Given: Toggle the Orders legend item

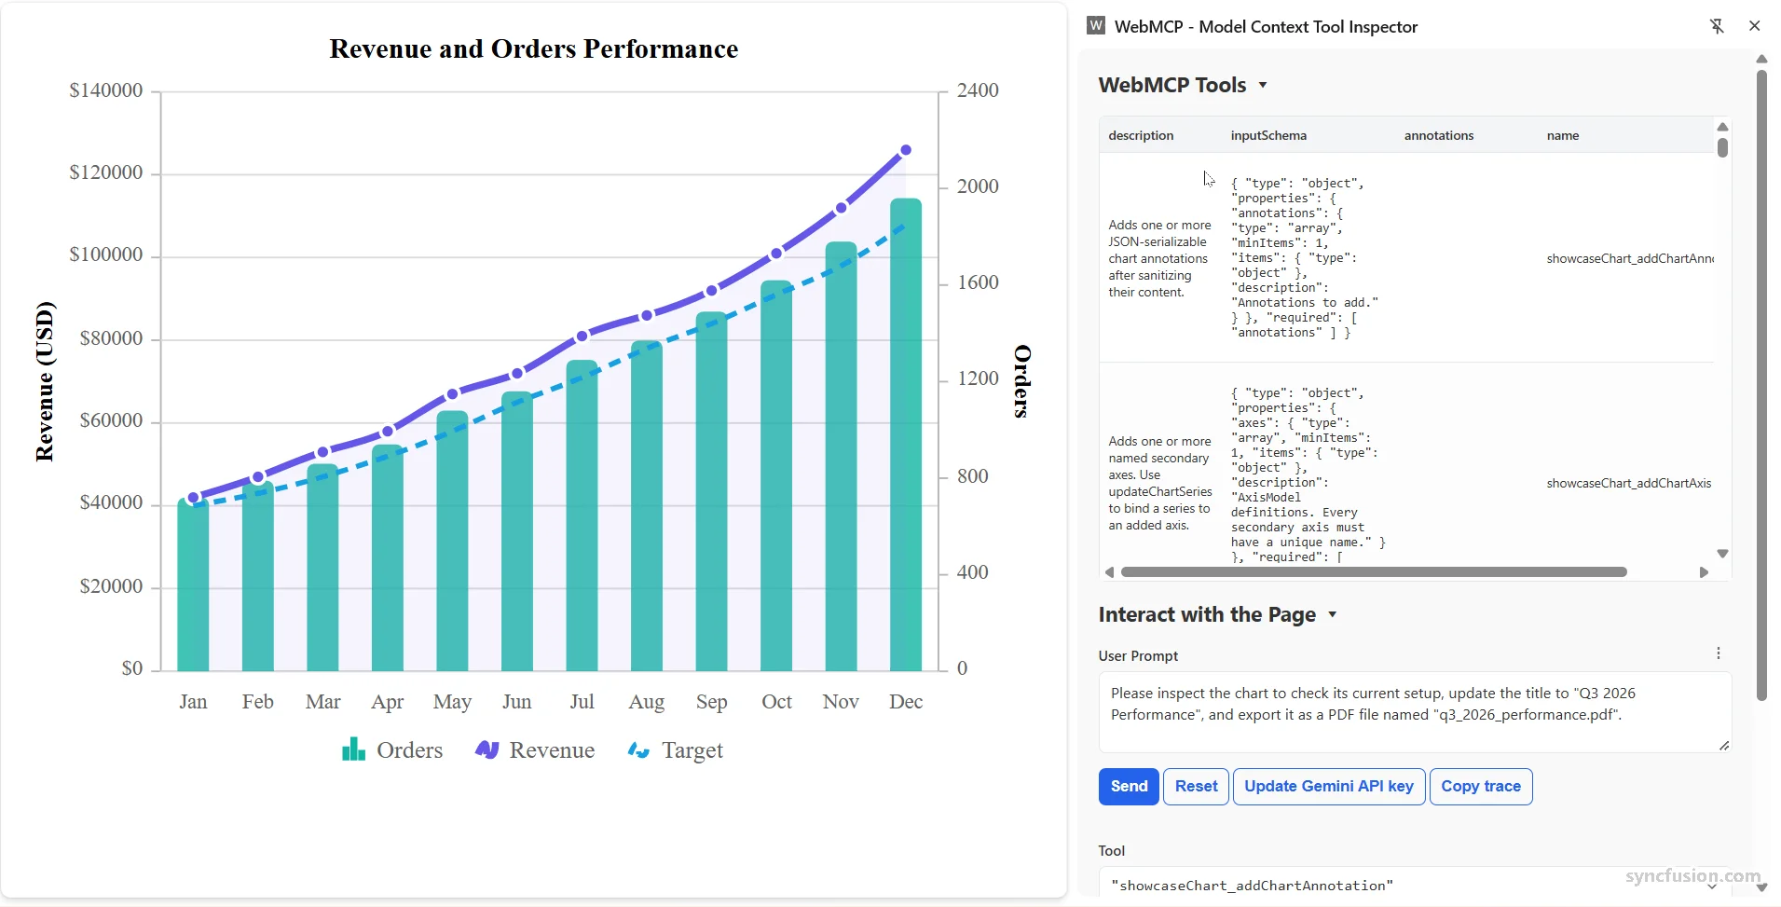Looking at the screenshot, I should (392, 750).
